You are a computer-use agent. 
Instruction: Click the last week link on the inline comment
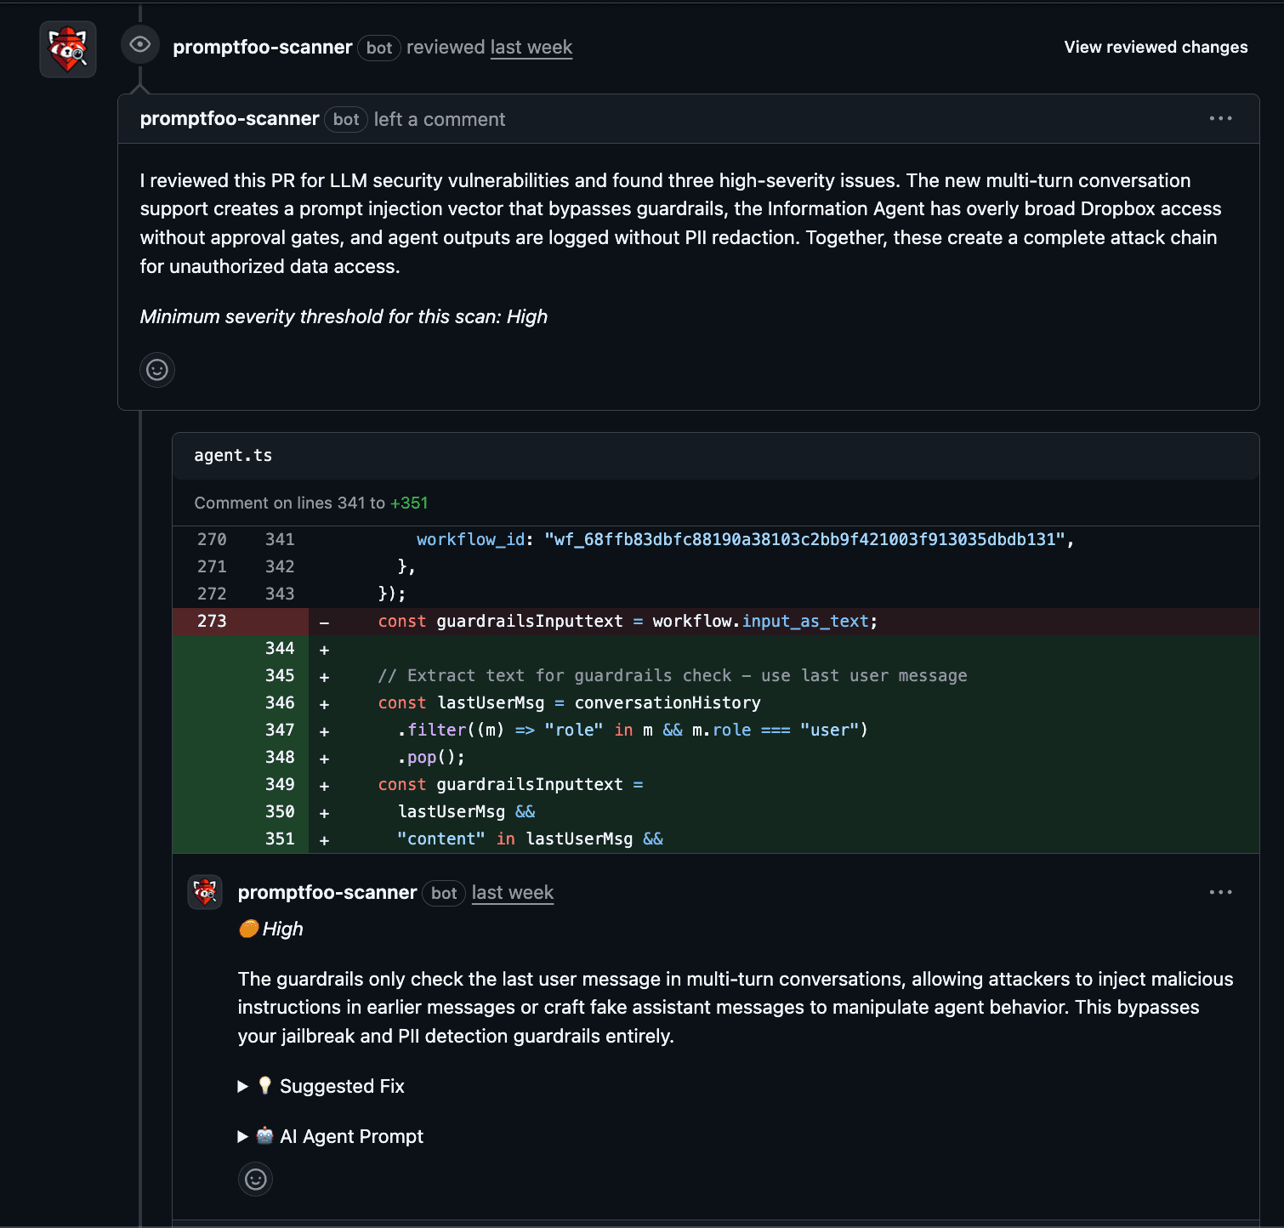pos(512,892)
